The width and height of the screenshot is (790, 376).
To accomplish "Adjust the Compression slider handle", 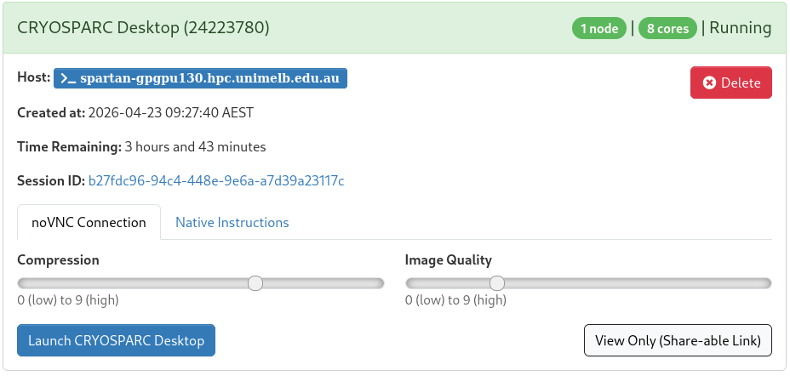I will coord(255,283).
